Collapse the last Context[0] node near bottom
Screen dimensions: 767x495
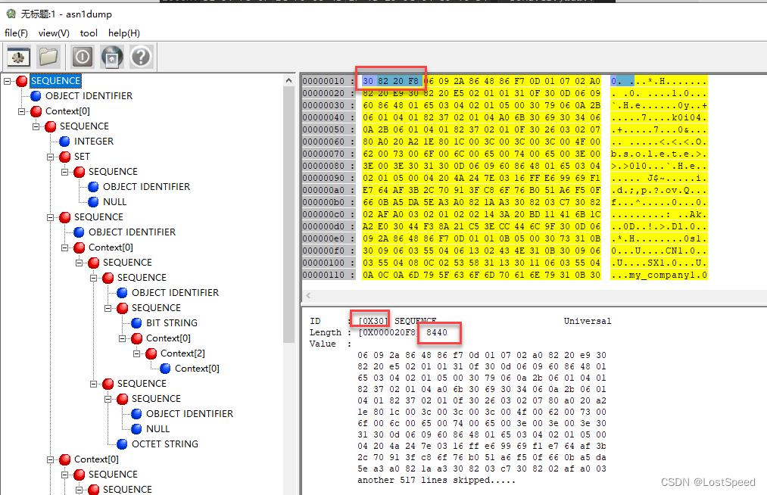pyautogui.click(x=51, y=459)
